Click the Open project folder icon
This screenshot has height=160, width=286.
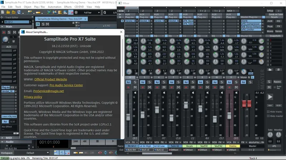tap(8, 12)
